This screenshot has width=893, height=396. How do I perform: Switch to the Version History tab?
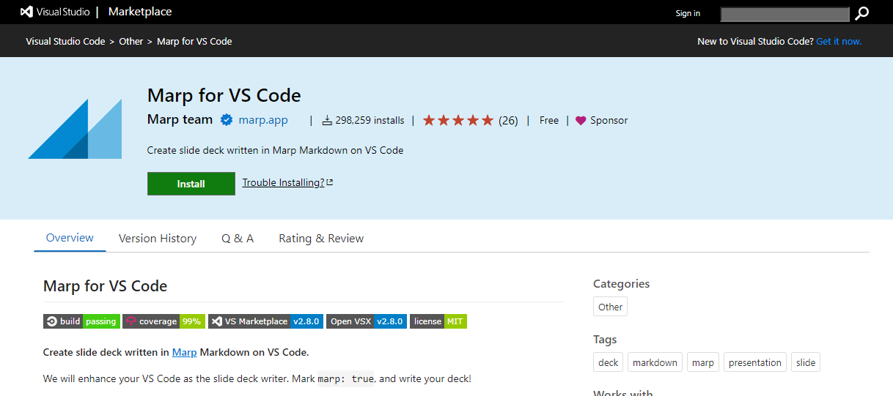[x=158, y=239]
